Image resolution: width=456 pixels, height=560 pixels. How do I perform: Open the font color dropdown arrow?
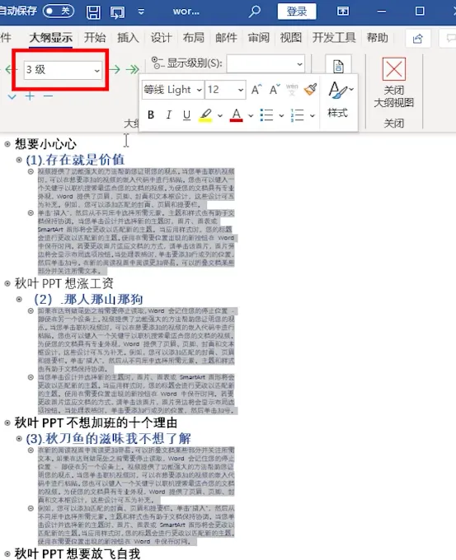(x=251, y=115)
